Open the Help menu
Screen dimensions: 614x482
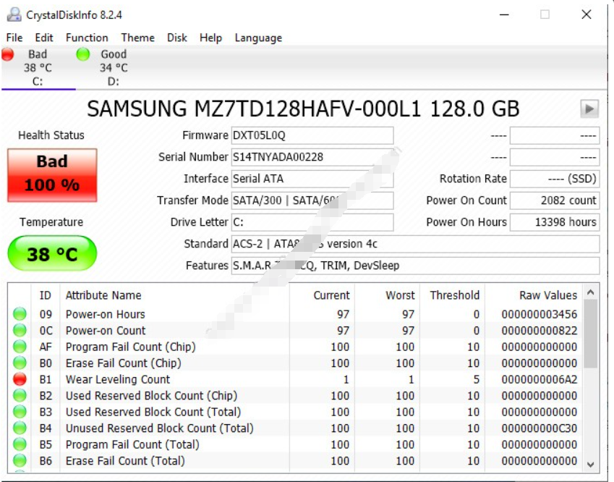tap(211, 38)
